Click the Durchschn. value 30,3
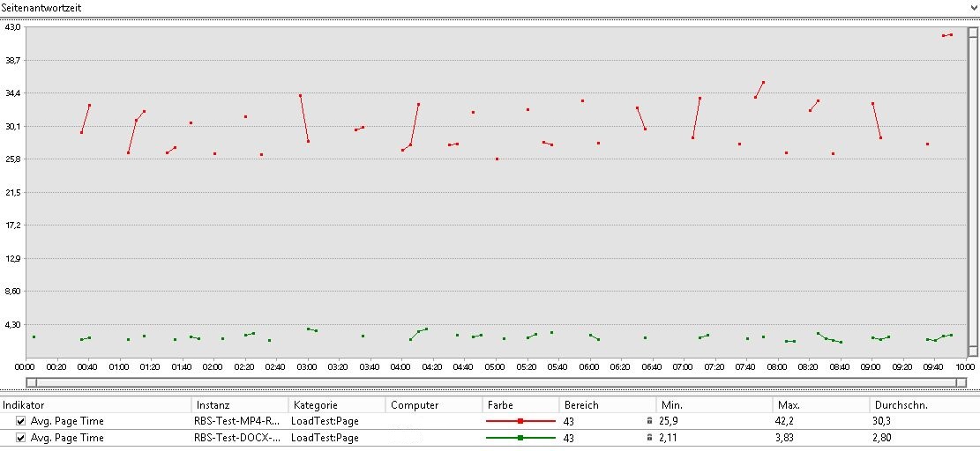The image size is (980, 451). pos(882,421)
